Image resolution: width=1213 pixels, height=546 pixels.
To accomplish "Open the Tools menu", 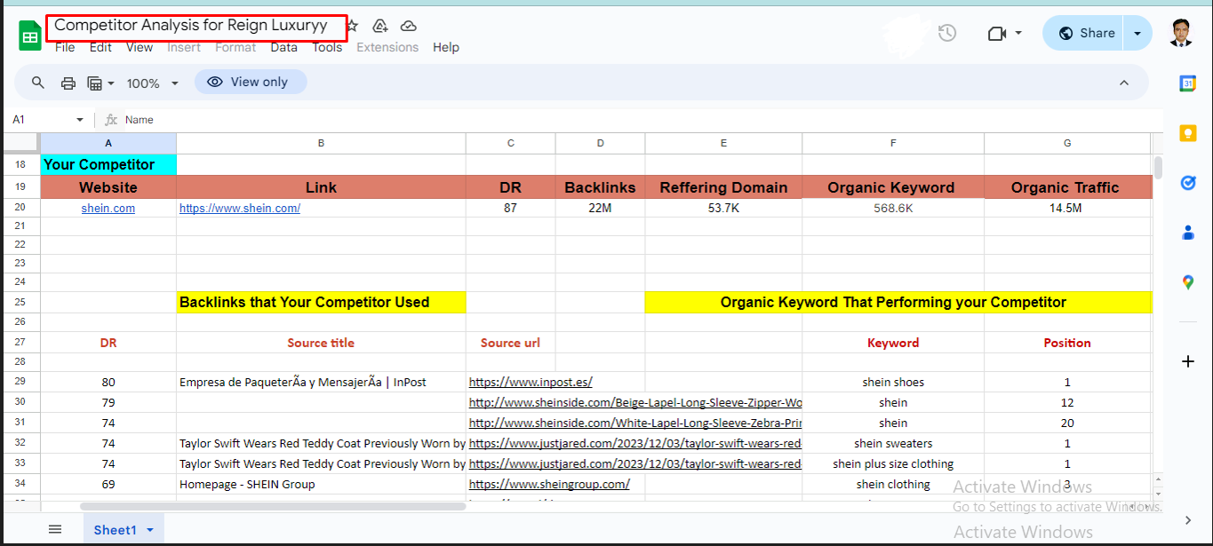I will 327,47.
